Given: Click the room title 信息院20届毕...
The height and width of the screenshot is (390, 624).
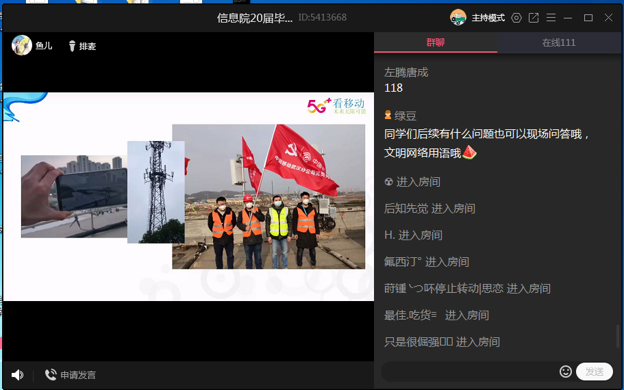Looking at the screenshot, I should 254,18.
